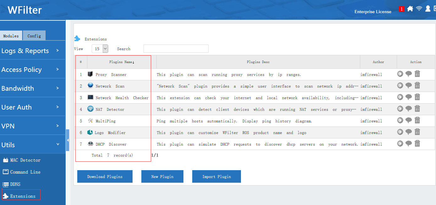Delete the Network Scan plugin
Image resolution: width=436 pixels, height=205 pixels.
click(417, 85)
